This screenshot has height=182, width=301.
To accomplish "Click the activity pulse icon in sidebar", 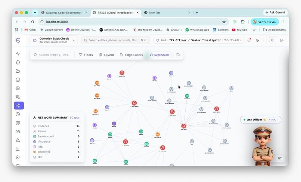I will pos(18,54).
